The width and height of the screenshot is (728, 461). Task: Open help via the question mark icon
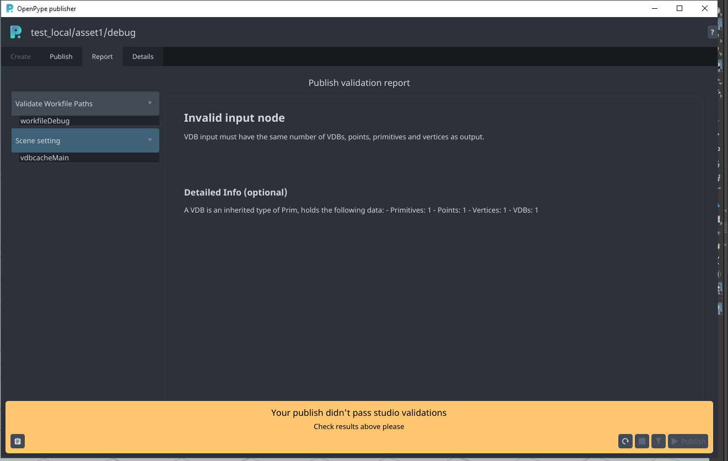[712, 32]
